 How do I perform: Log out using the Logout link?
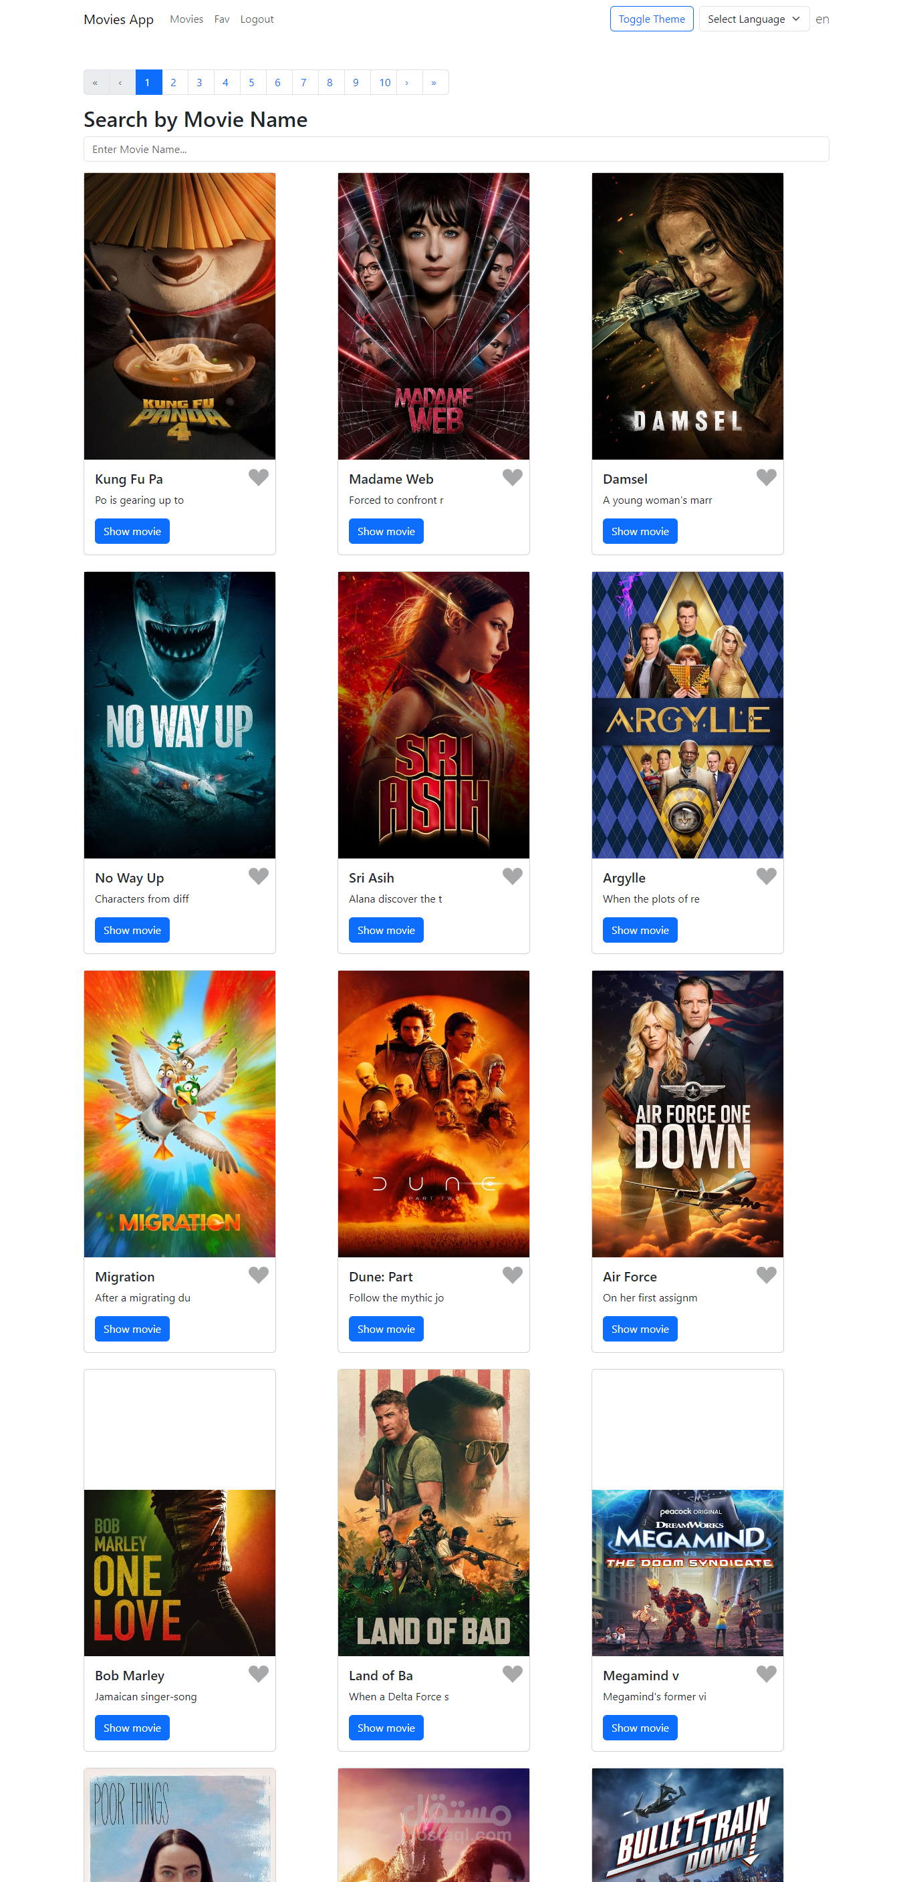point(257,19)
